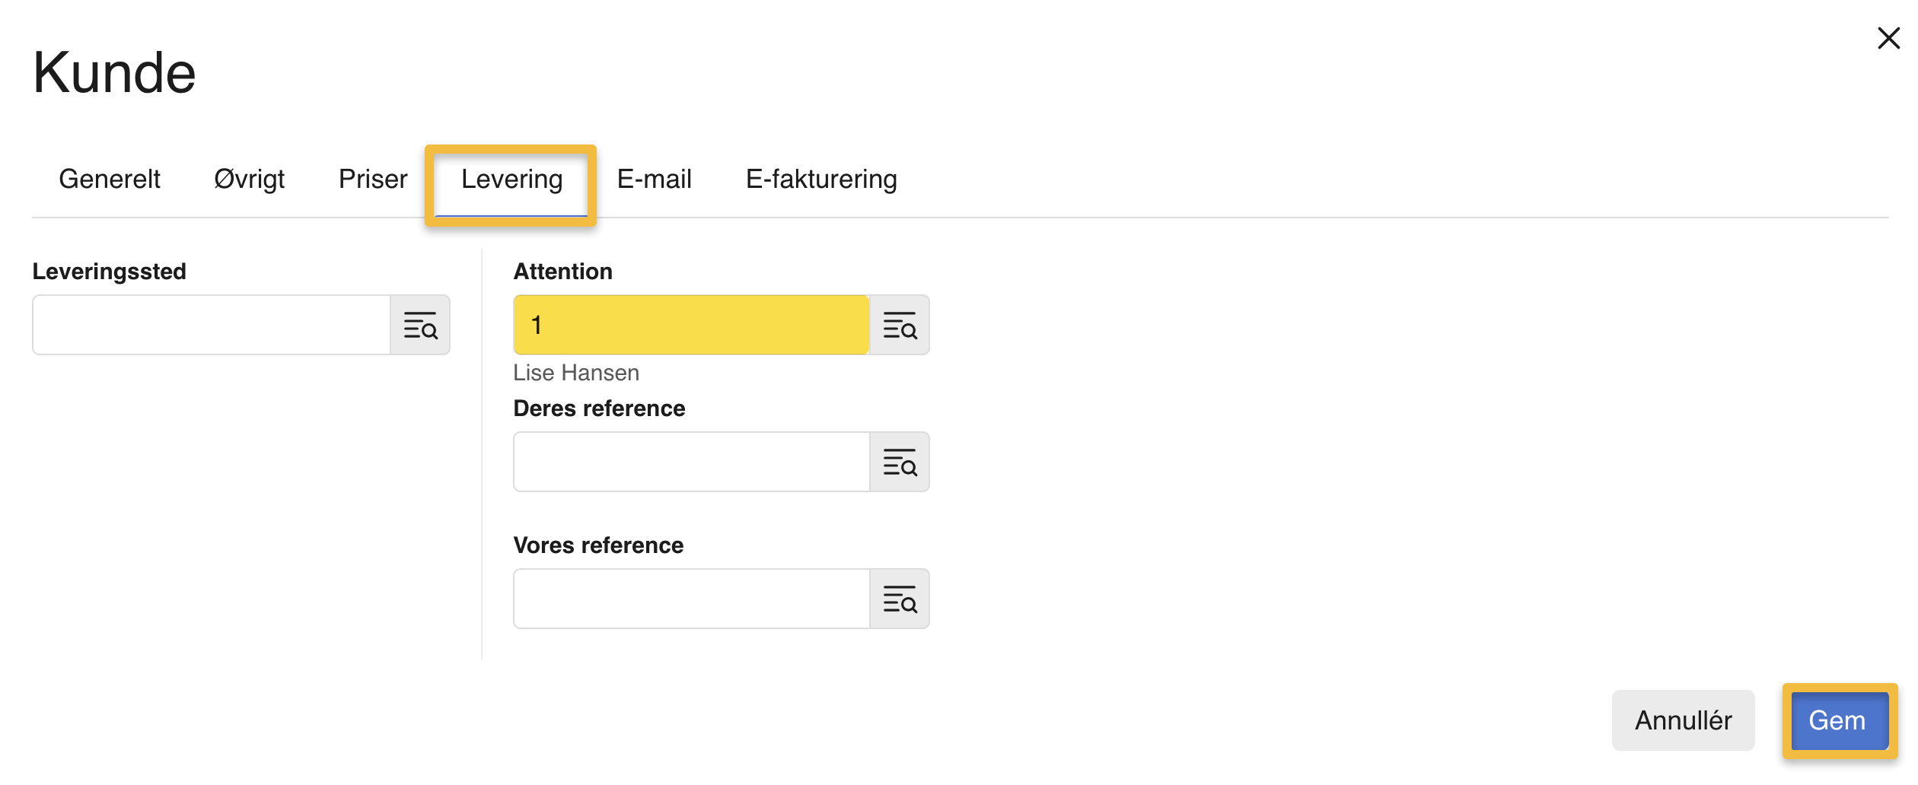This screenshot has width=1918, height=785.
Task: Switch to the E-mail tab
Action: [x=655, y=180]
